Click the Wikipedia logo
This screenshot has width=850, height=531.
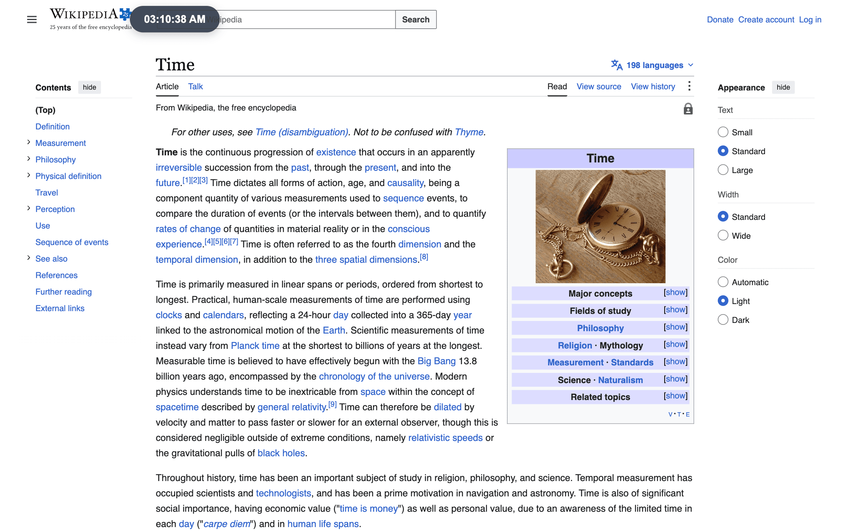click(x=91, y=19)
